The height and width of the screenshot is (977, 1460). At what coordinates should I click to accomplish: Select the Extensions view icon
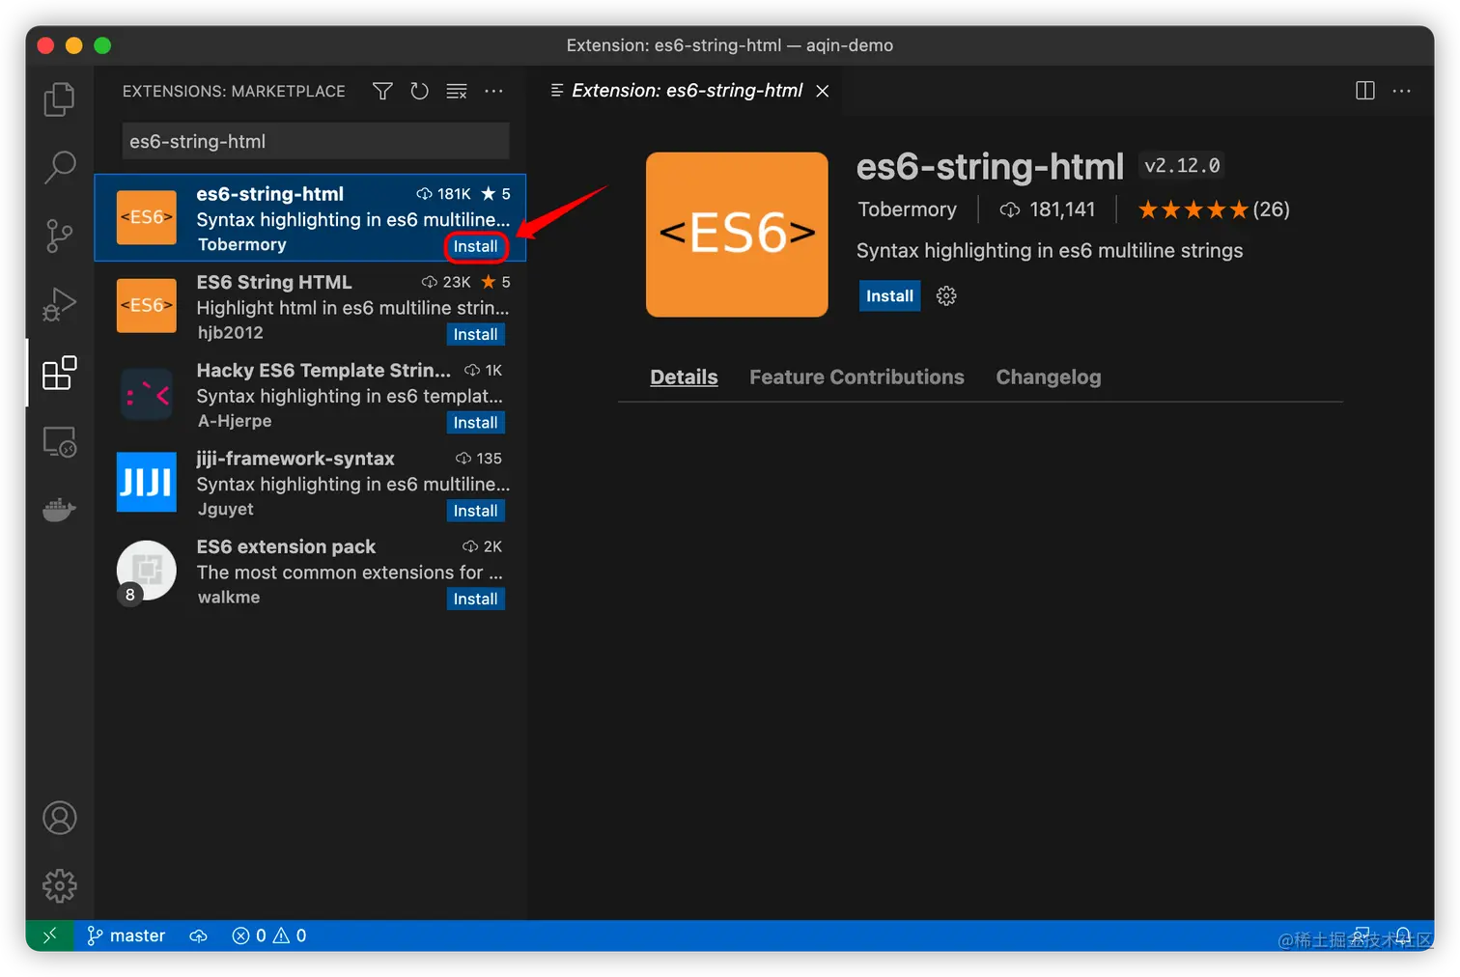coord(59,373)
